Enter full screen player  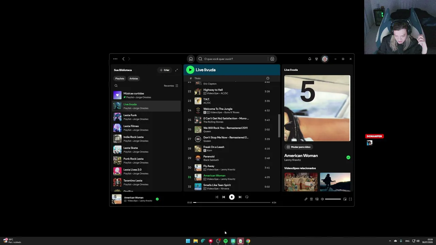(350, 199)
